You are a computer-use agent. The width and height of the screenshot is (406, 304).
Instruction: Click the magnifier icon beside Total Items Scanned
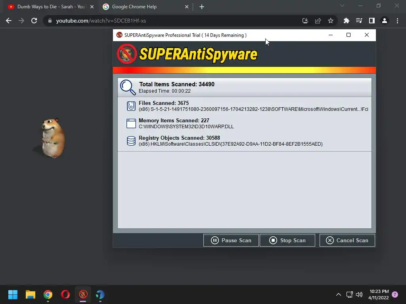128,87
